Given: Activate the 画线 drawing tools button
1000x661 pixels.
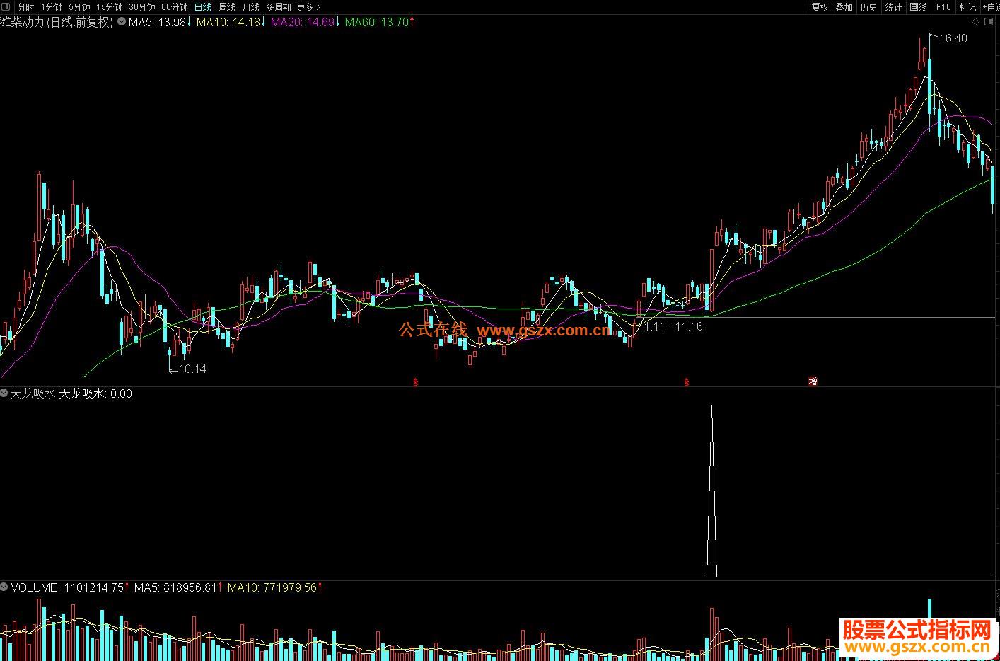Looking at the screenshot, I should point(918,7).
